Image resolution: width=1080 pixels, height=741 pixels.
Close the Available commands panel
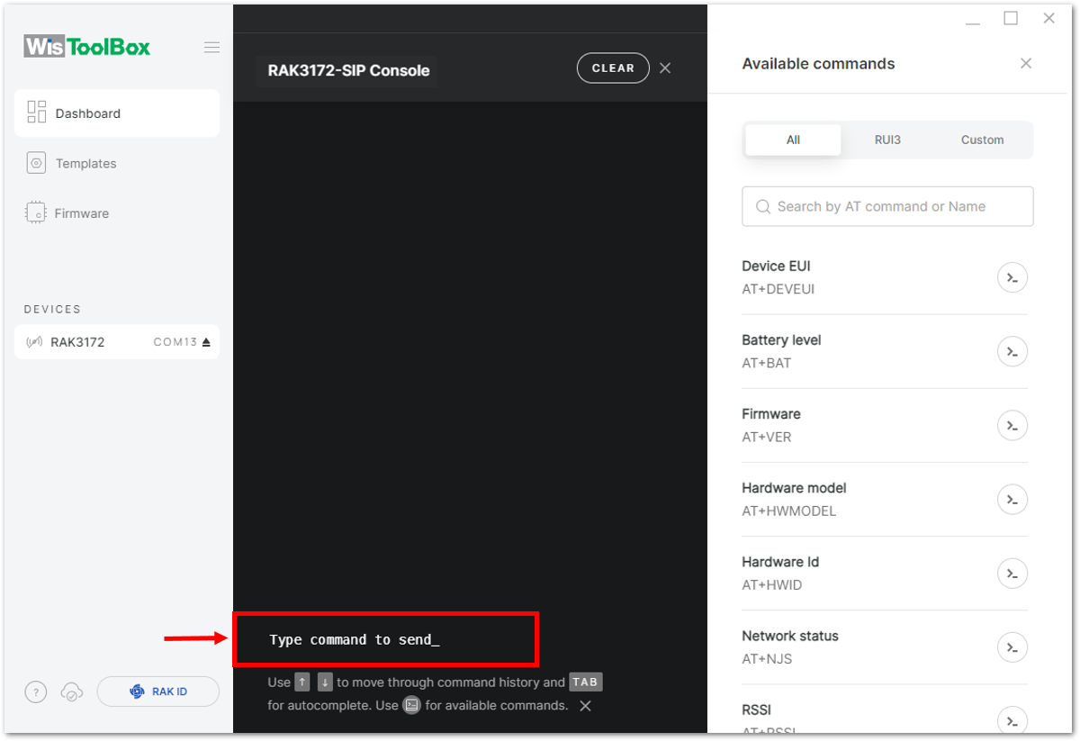tap(1026, 64)
